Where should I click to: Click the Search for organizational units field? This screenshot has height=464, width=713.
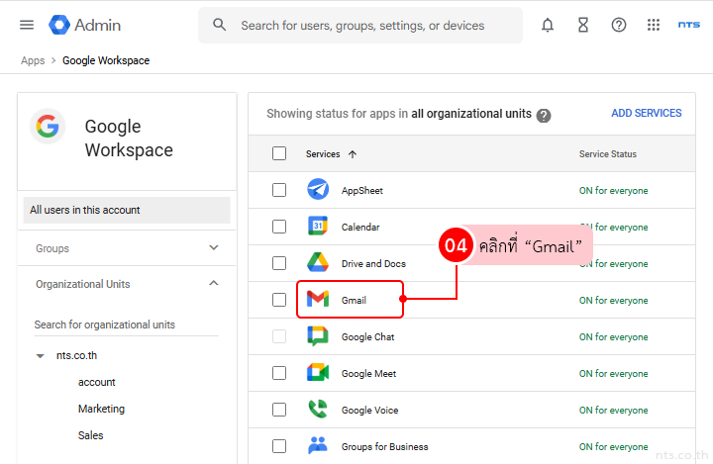(127, 325)
